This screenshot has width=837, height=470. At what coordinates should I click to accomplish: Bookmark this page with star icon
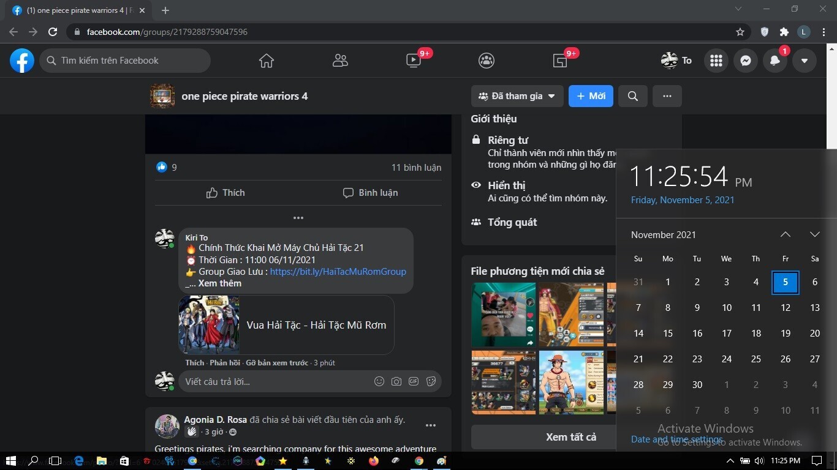pos(740,32)
